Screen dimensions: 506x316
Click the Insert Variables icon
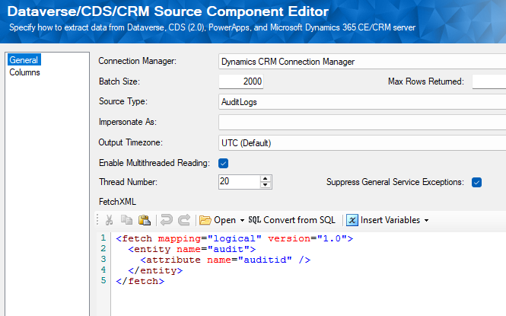tap(352, 220)
